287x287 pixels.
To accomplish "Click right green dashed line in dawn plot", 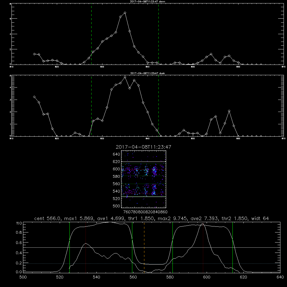I will 158,34.
